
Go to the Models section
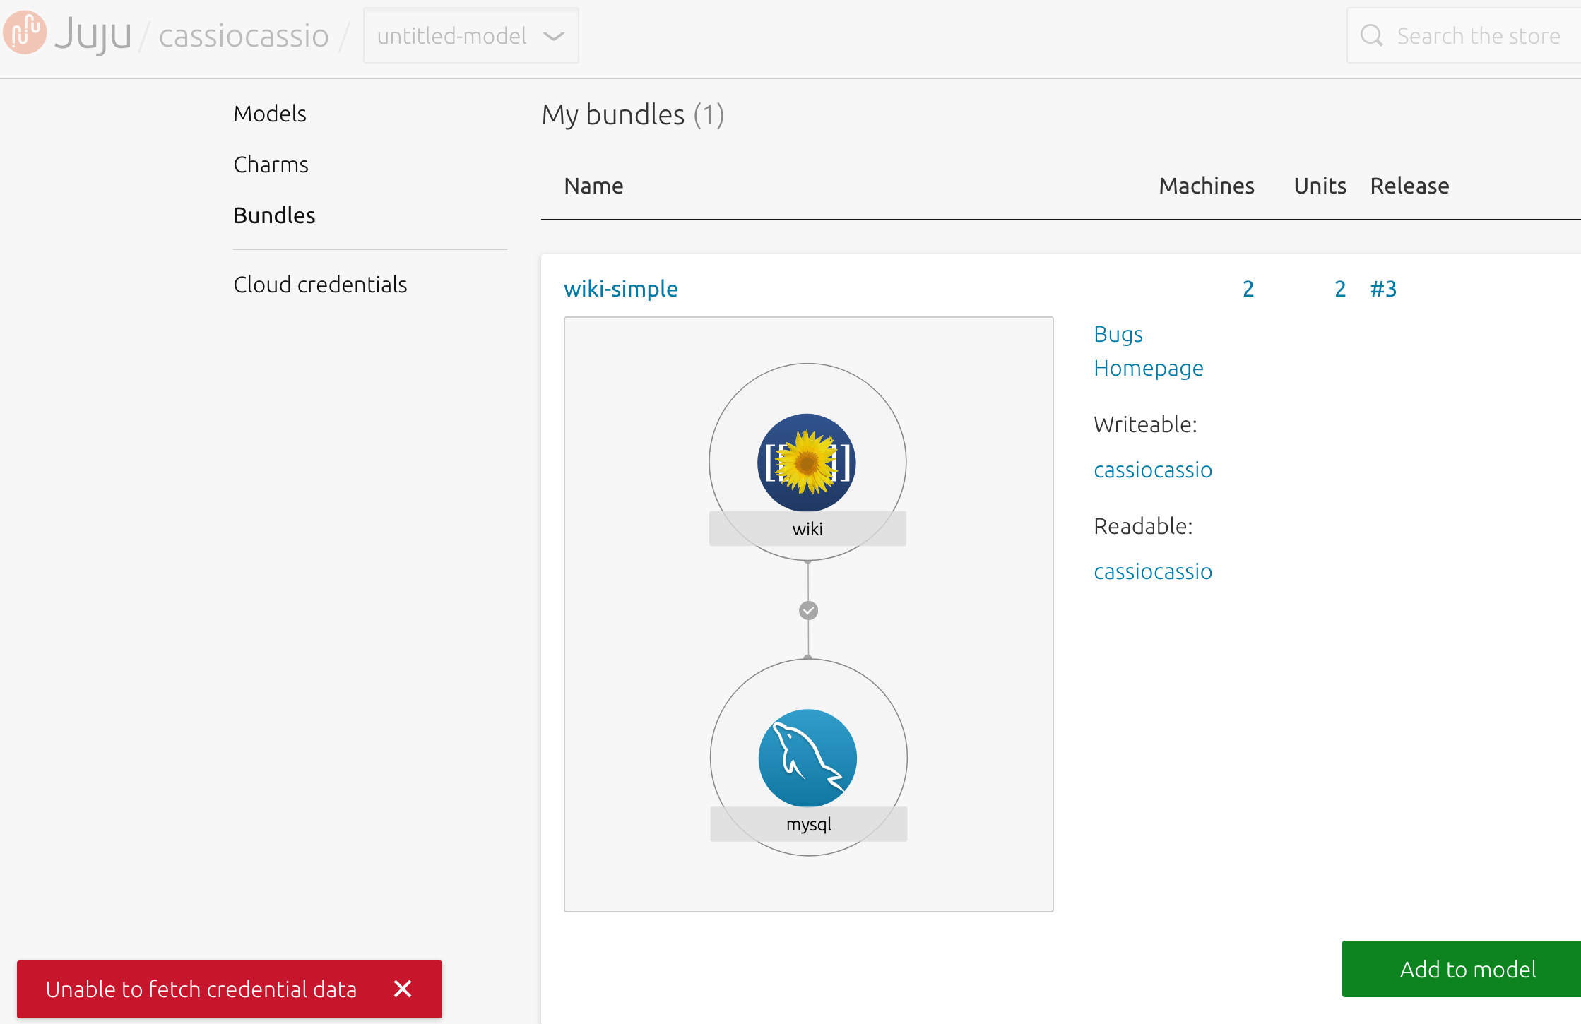tap(269, 114)
